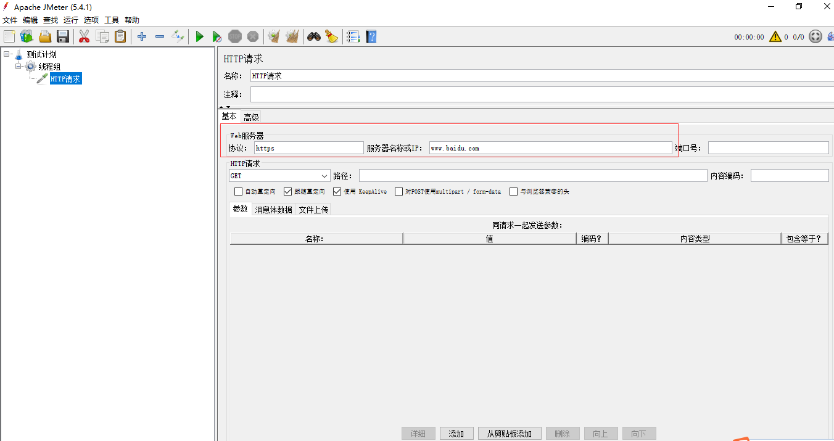Open the 帮助 menu
Viewport: 834px width, 441px height.
tap(132, 20)
